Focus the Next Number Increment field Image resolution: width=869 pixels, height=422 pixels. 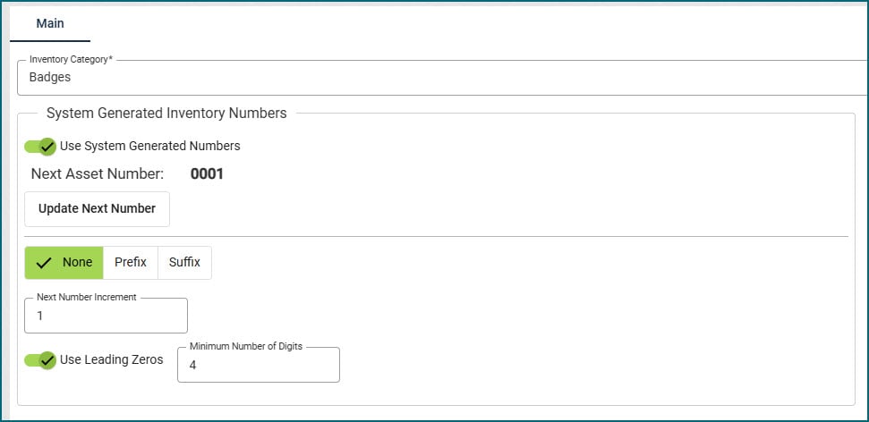point(106,316)
